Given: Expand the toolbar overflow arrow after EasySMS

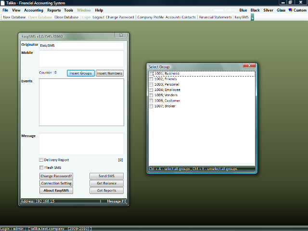Looking at the screenshot, I should (x=252, y=17).
